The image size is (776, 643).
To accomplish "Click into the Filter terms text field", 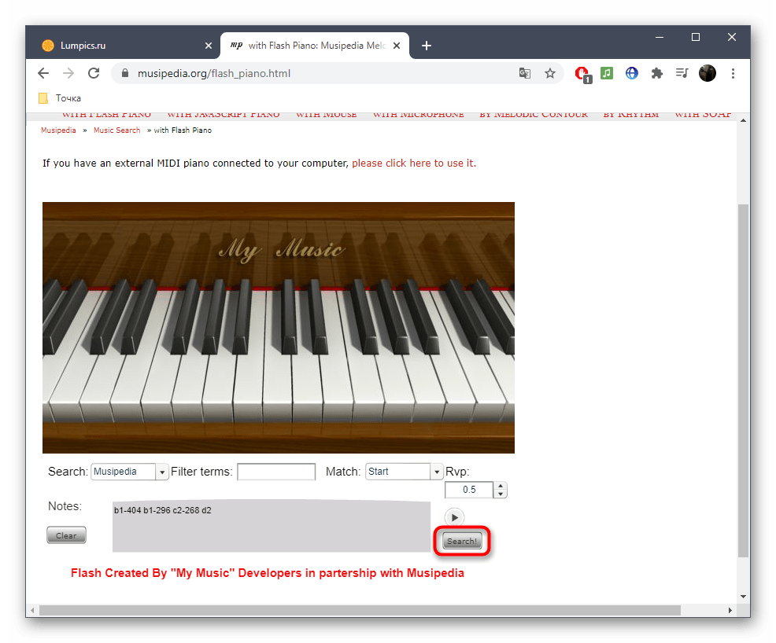I will pos(276,472).
